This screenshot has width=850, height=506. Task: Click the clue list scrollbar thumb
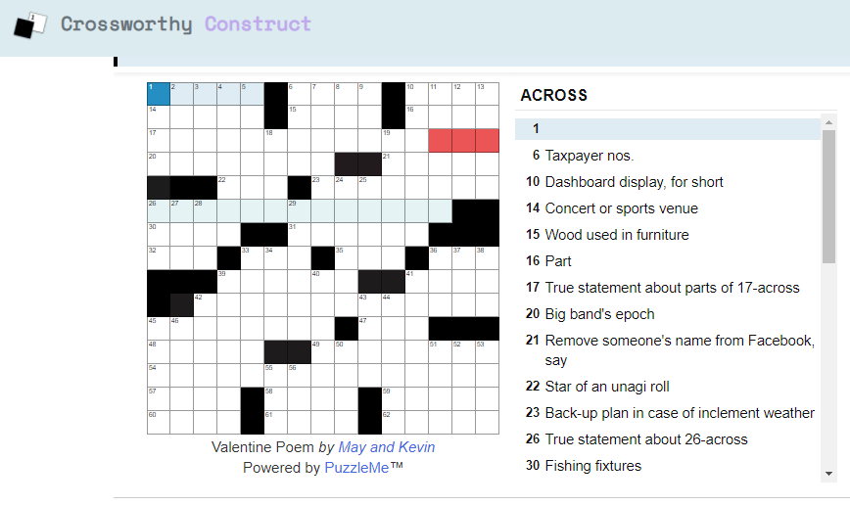(828, 196)
